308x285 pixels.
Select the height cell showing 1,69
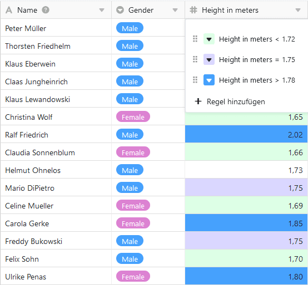pos(246,205)
